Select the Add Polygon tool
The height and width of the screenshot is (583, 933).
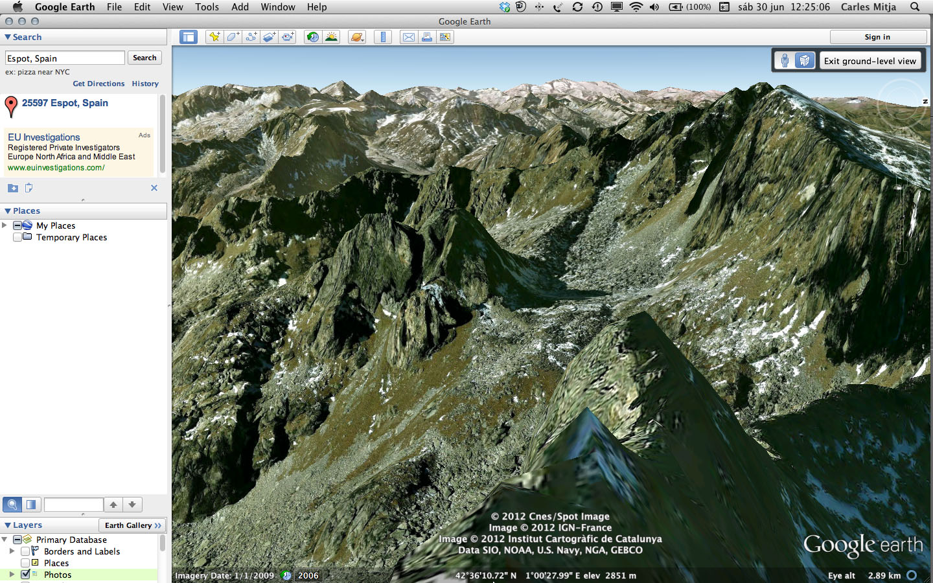pyautogui.click(x=233, y=37)
